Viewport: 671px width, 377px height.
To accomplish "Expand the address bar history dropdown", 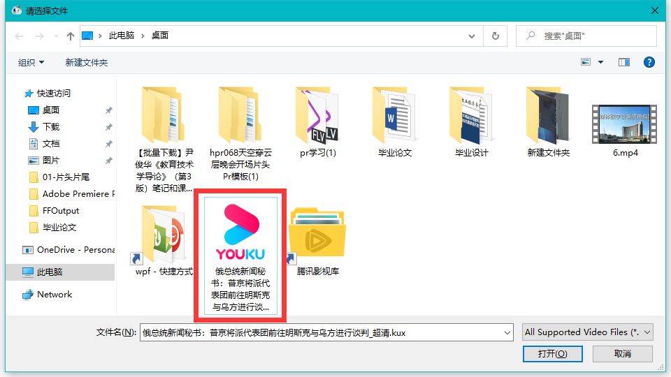I will [x=472, y=36].
